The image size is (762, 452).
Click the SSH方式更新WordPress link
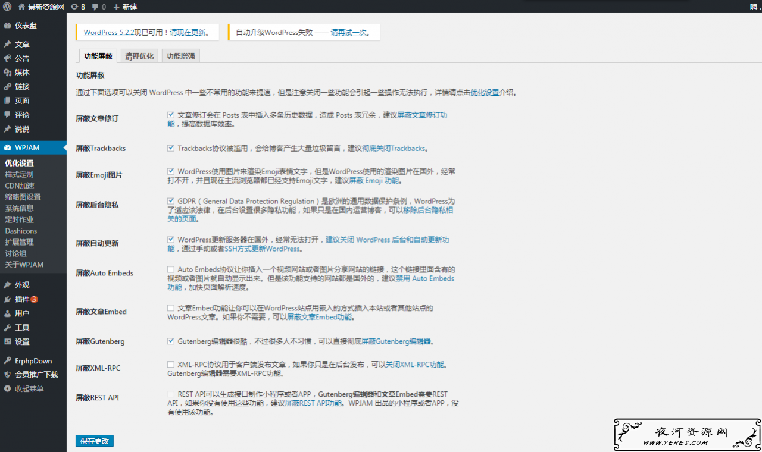(261, 249)
